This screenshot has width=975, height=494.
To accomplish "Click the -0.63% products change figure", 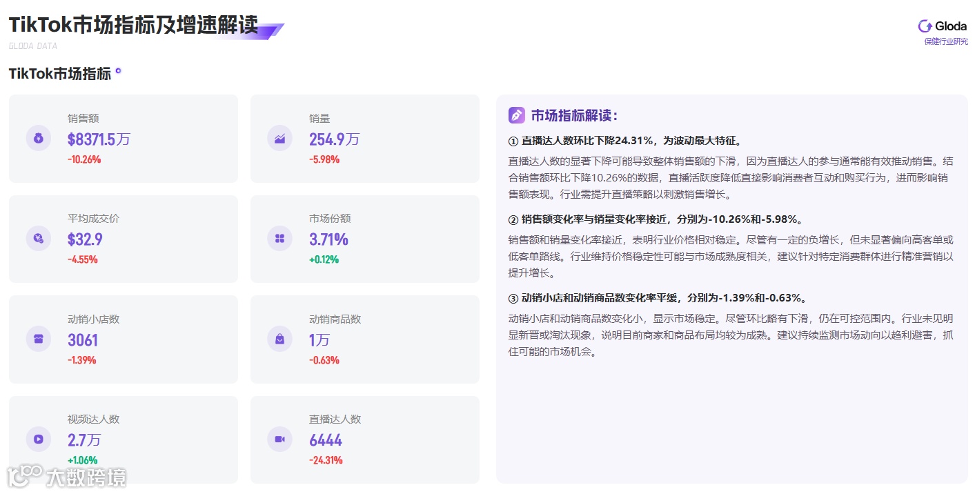I will pyautogui.click(x=324, y=360).
